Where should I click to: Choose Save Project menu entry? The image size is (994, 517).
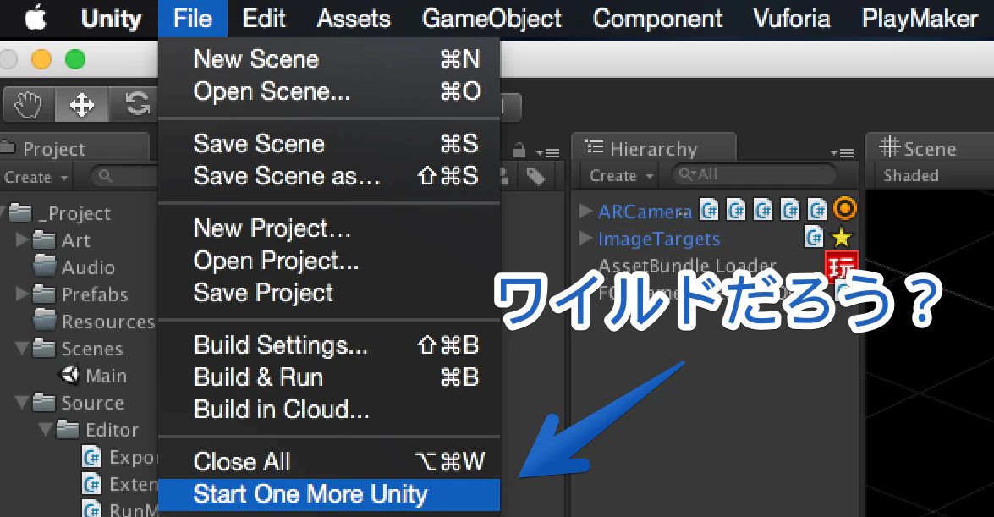[x=329, y=293]
